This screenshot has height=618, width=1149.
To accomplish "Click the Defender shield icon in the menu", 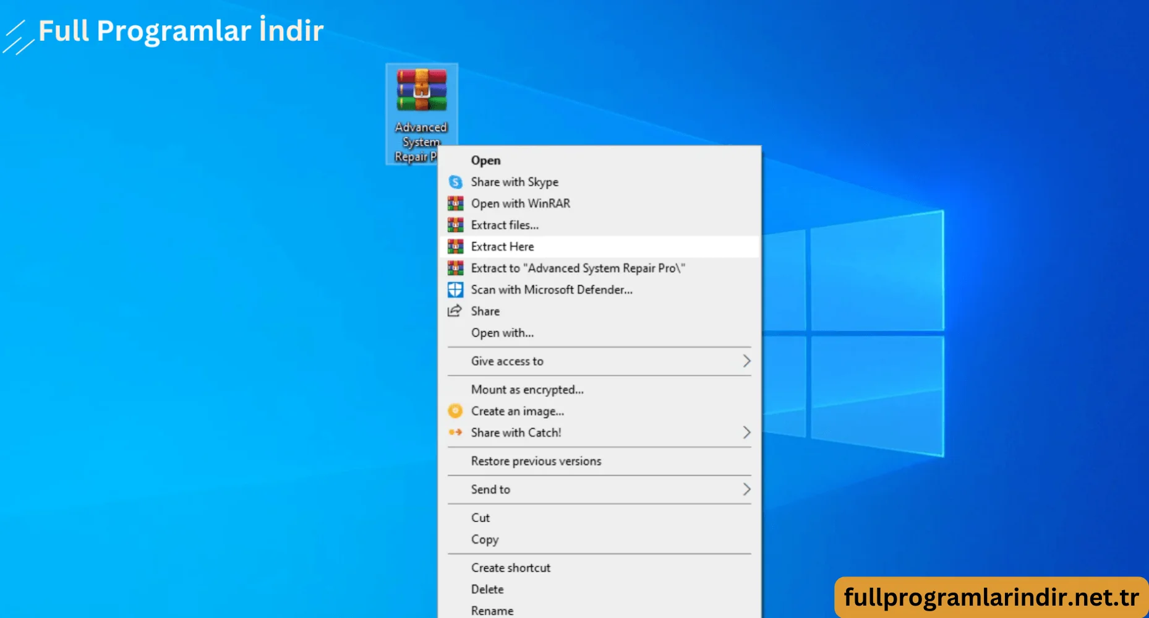I will coord(455,290).
